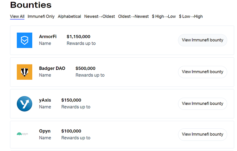Sort bounties Oldest to Newest
This screenshot has height=151, width=237.
pyautogui.click(x=133, y=16)
